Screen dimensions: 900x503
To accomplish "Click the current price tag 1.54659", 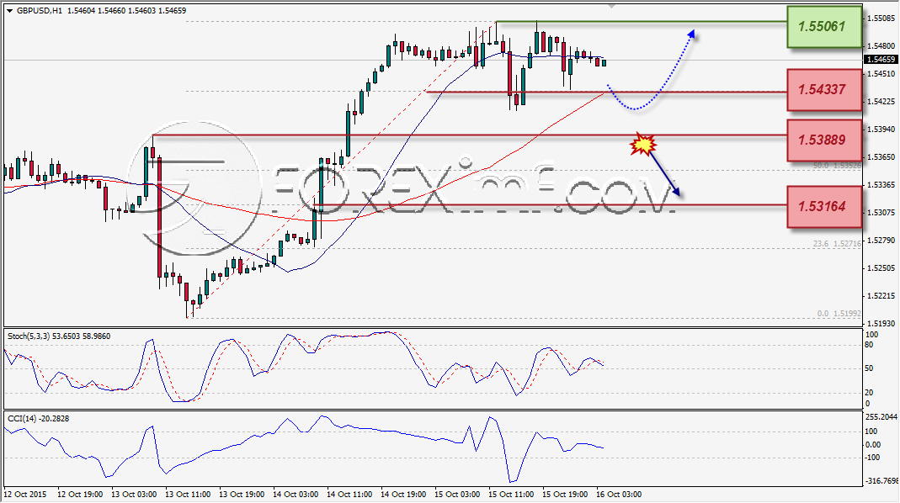I will coord(881,60).
